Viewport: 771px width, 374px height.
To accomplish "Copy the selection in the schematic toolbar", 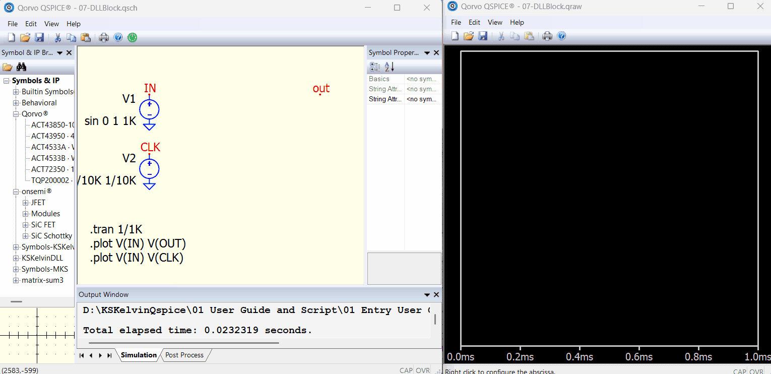I will (72, 37).
